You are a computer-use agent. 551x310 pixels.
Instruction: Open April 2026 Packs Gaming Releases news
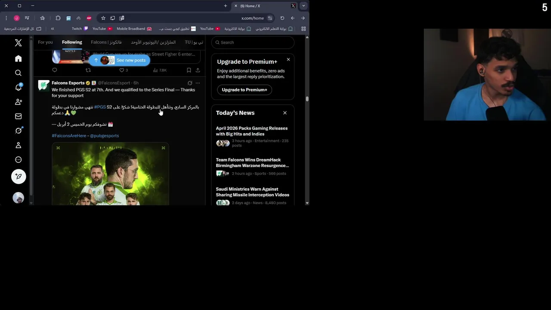253,136
